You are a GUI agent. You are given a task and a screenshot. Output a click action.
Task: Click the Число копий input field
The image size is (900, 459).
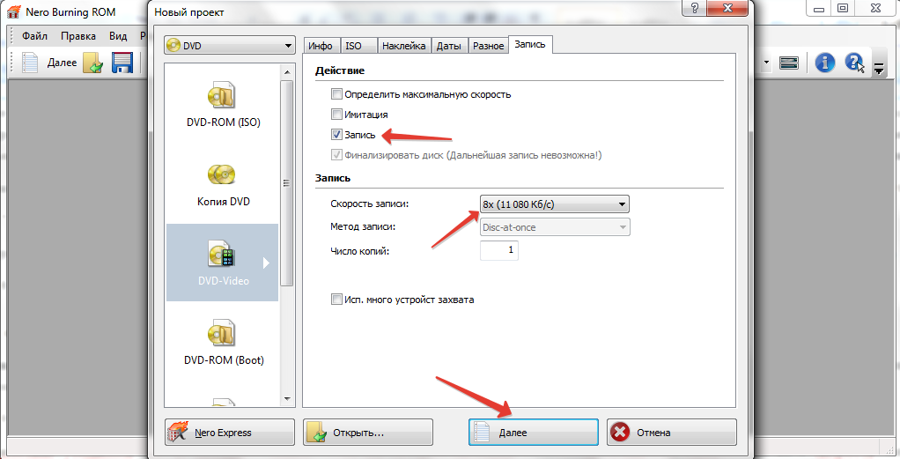(x=498, y=250)
